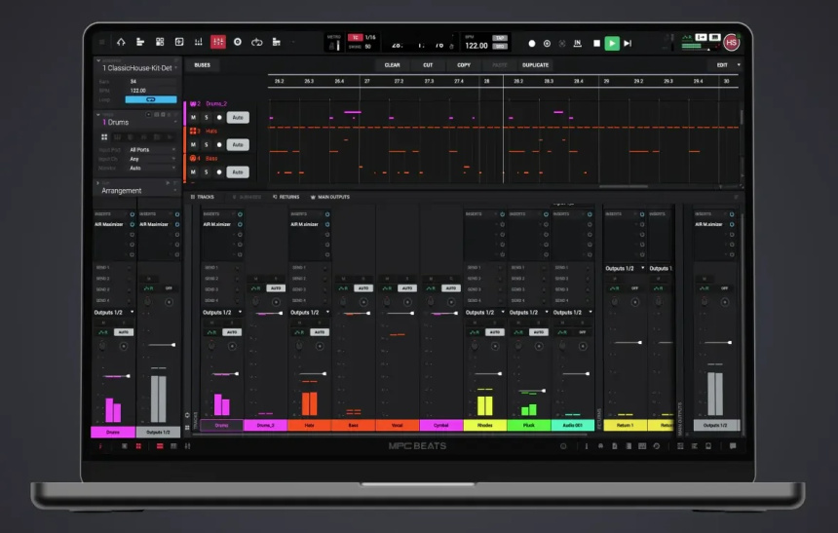Click the grid pads icon under Drums track
Viewport: 838px width, 533px height.
click(x=104, y=136)
